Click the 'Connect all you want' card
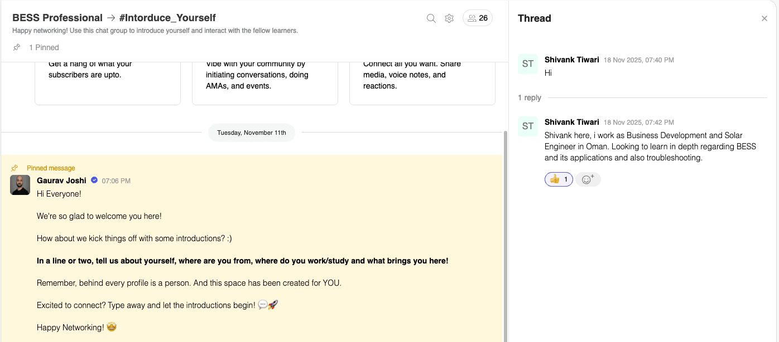The height and width of the screenshot is (342, 779). pos(422,84)
